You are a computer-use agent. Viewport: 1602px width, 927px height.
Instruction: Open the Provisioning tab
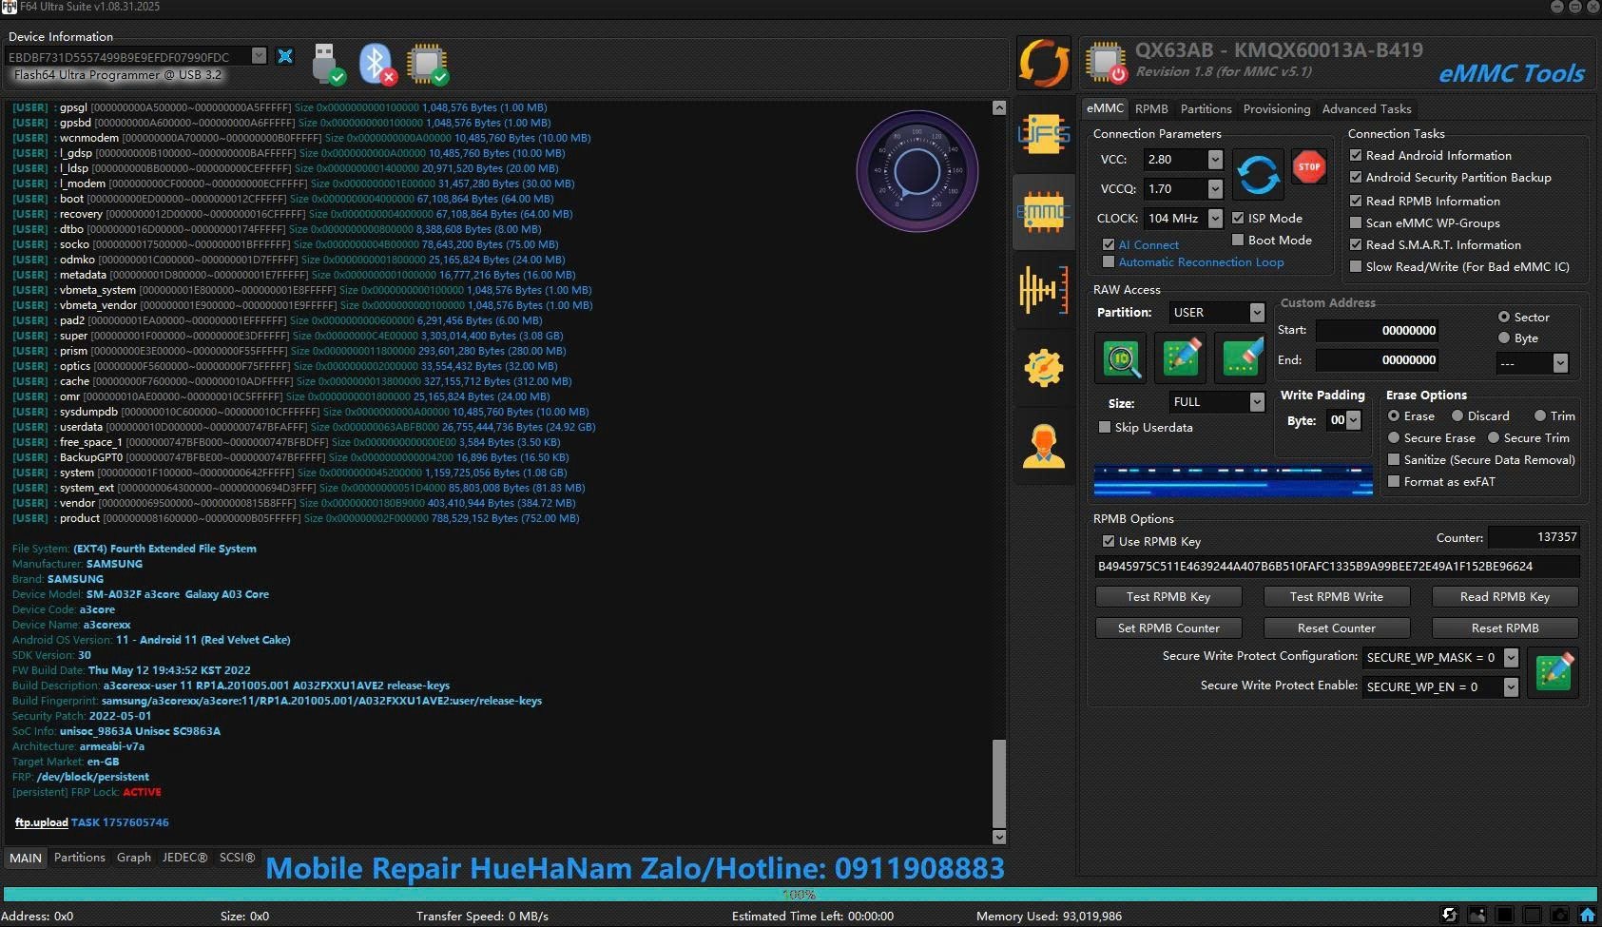(x=1277, y=109)
